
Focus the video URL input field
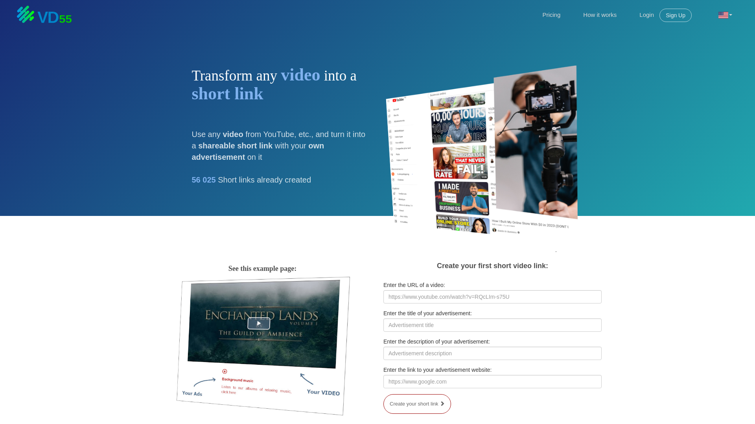click(x=492, y=297)
